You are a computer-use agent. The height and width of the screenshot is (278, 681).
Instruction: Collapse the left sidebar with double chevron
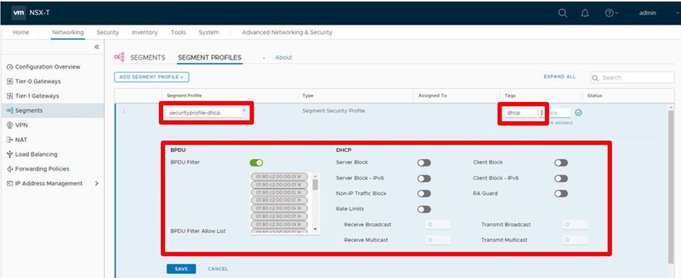97,47
